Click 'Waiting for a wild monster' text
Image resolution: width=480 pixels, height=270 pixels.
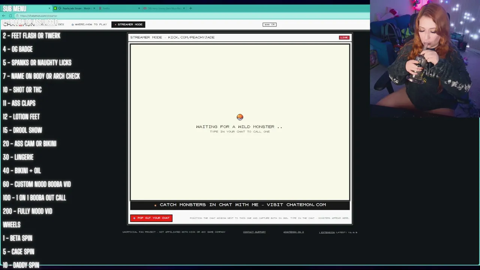tap(239, 127)
